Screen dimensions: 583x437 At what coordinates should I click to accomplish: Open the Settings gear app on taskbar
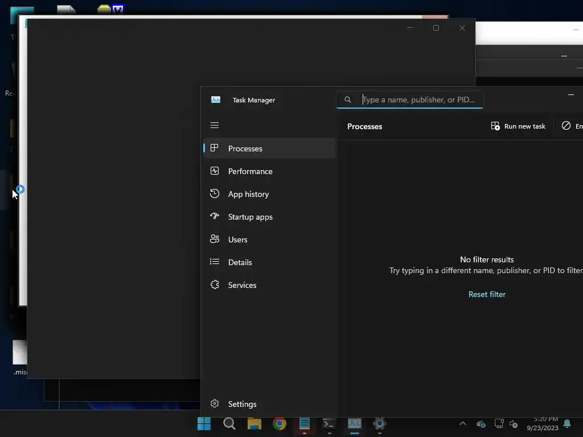(x=380, y=423)
